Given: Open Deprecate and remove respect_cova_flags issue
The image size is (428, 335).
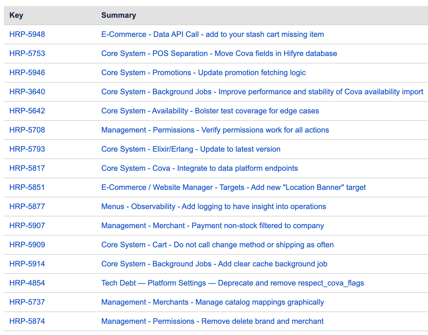Looking at the screenshot, I should [x=232, y=283].
